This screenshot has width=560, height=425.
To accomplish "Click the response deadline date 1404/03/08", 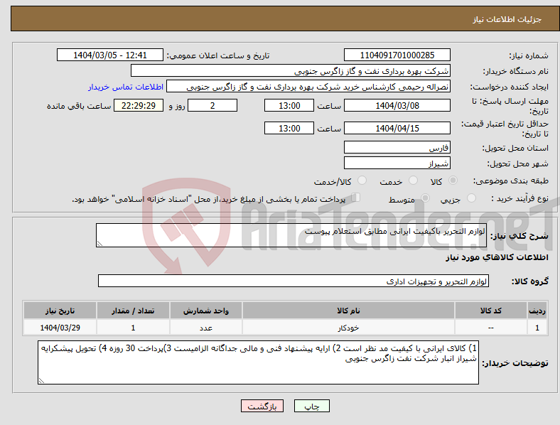I will [x=397, y=105].
